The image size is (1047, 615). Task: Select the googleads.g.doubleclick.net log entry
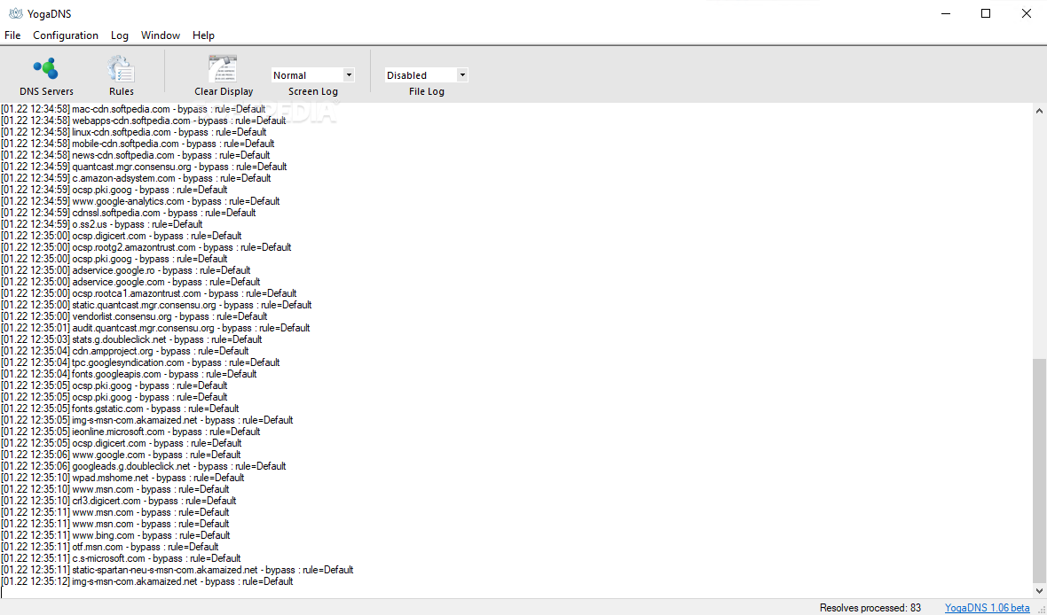pos(144,466)
